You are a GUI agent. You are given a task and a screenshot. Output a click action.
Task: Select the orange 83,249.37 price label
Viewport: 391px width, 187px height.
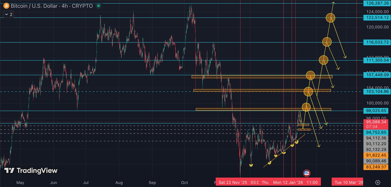coord(376,167)
